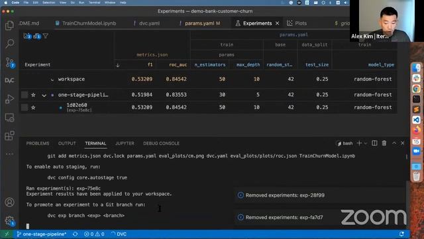Open the PROBLEMS panel tab

click(38, 143)
